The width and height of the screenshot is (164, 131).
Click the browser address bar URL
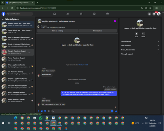click(x=38, y=8)
